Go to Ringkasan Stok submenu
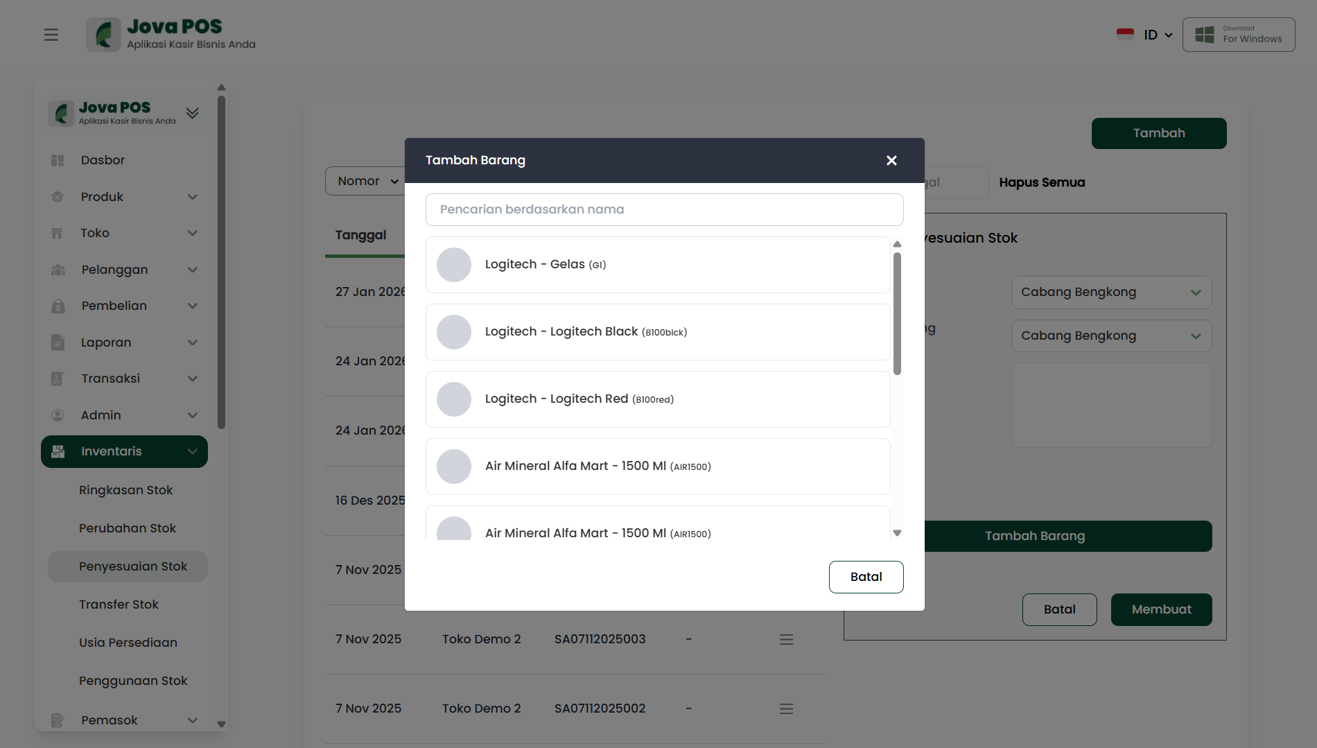The image size is (1317, 748). click(x=125, y=490)
